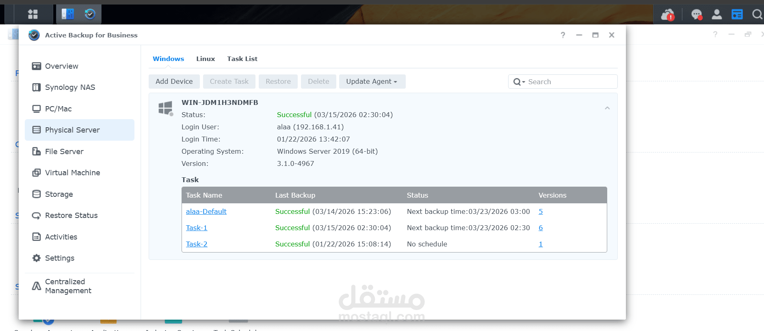
Task: Go to Overview in sidebar
Action: 62,66
